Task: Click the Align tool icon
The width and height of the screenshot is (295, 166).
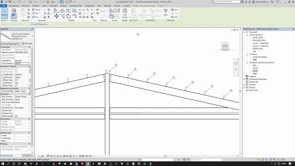Action: (x=56, y=11)
